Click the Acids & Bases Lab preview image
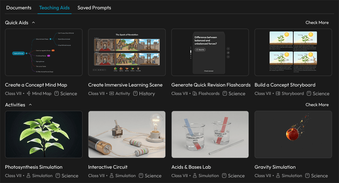 [x=210, y=134]
